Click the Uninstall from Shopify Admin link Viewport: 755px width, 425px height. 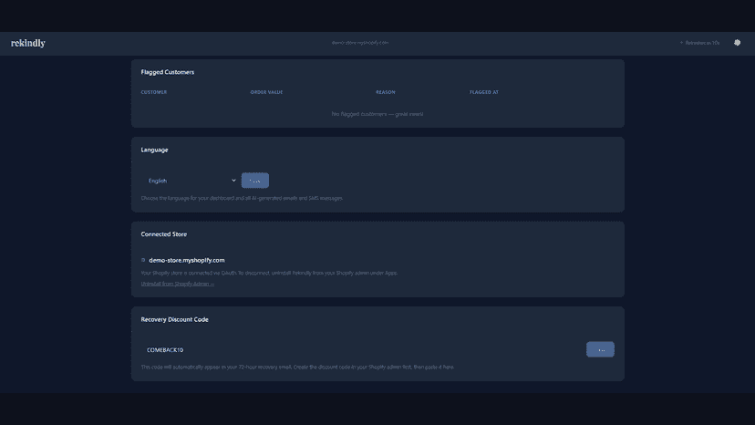177,284
